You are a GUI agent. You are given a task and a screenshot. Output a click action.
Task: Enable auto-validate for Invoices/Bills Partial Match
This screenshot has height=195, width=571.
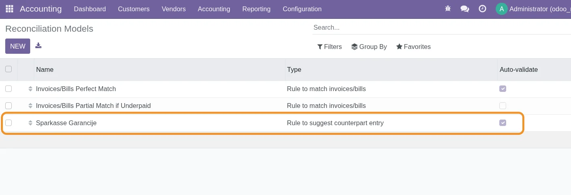pyautogui.click(x=503, y=106)
